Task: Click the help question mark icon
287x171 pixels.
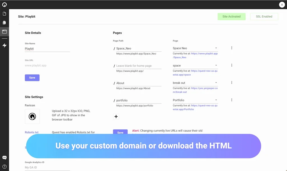Action: point(4,167)
